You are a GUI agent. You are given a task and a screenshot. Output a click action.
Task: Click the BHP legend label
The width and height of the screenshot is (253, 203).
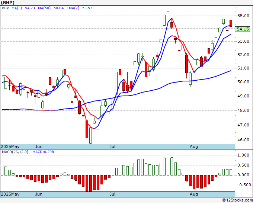click(x=5, y=8)
